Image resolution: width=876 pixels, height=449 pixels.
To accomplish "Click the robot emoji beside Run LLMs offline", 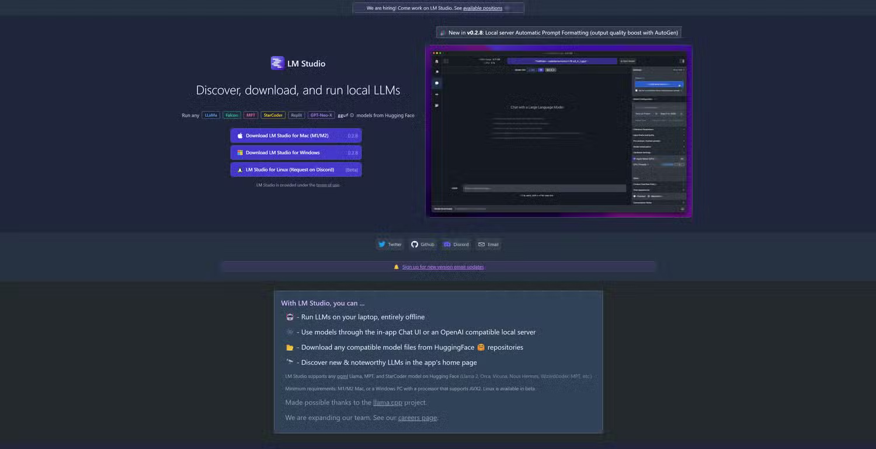I will pyautogui.click(x=290, y=317).
